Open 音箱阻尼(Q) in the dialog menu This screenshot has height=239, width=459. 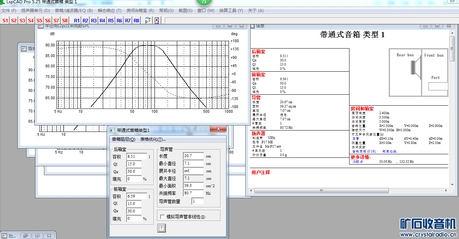tap(124, 139)
